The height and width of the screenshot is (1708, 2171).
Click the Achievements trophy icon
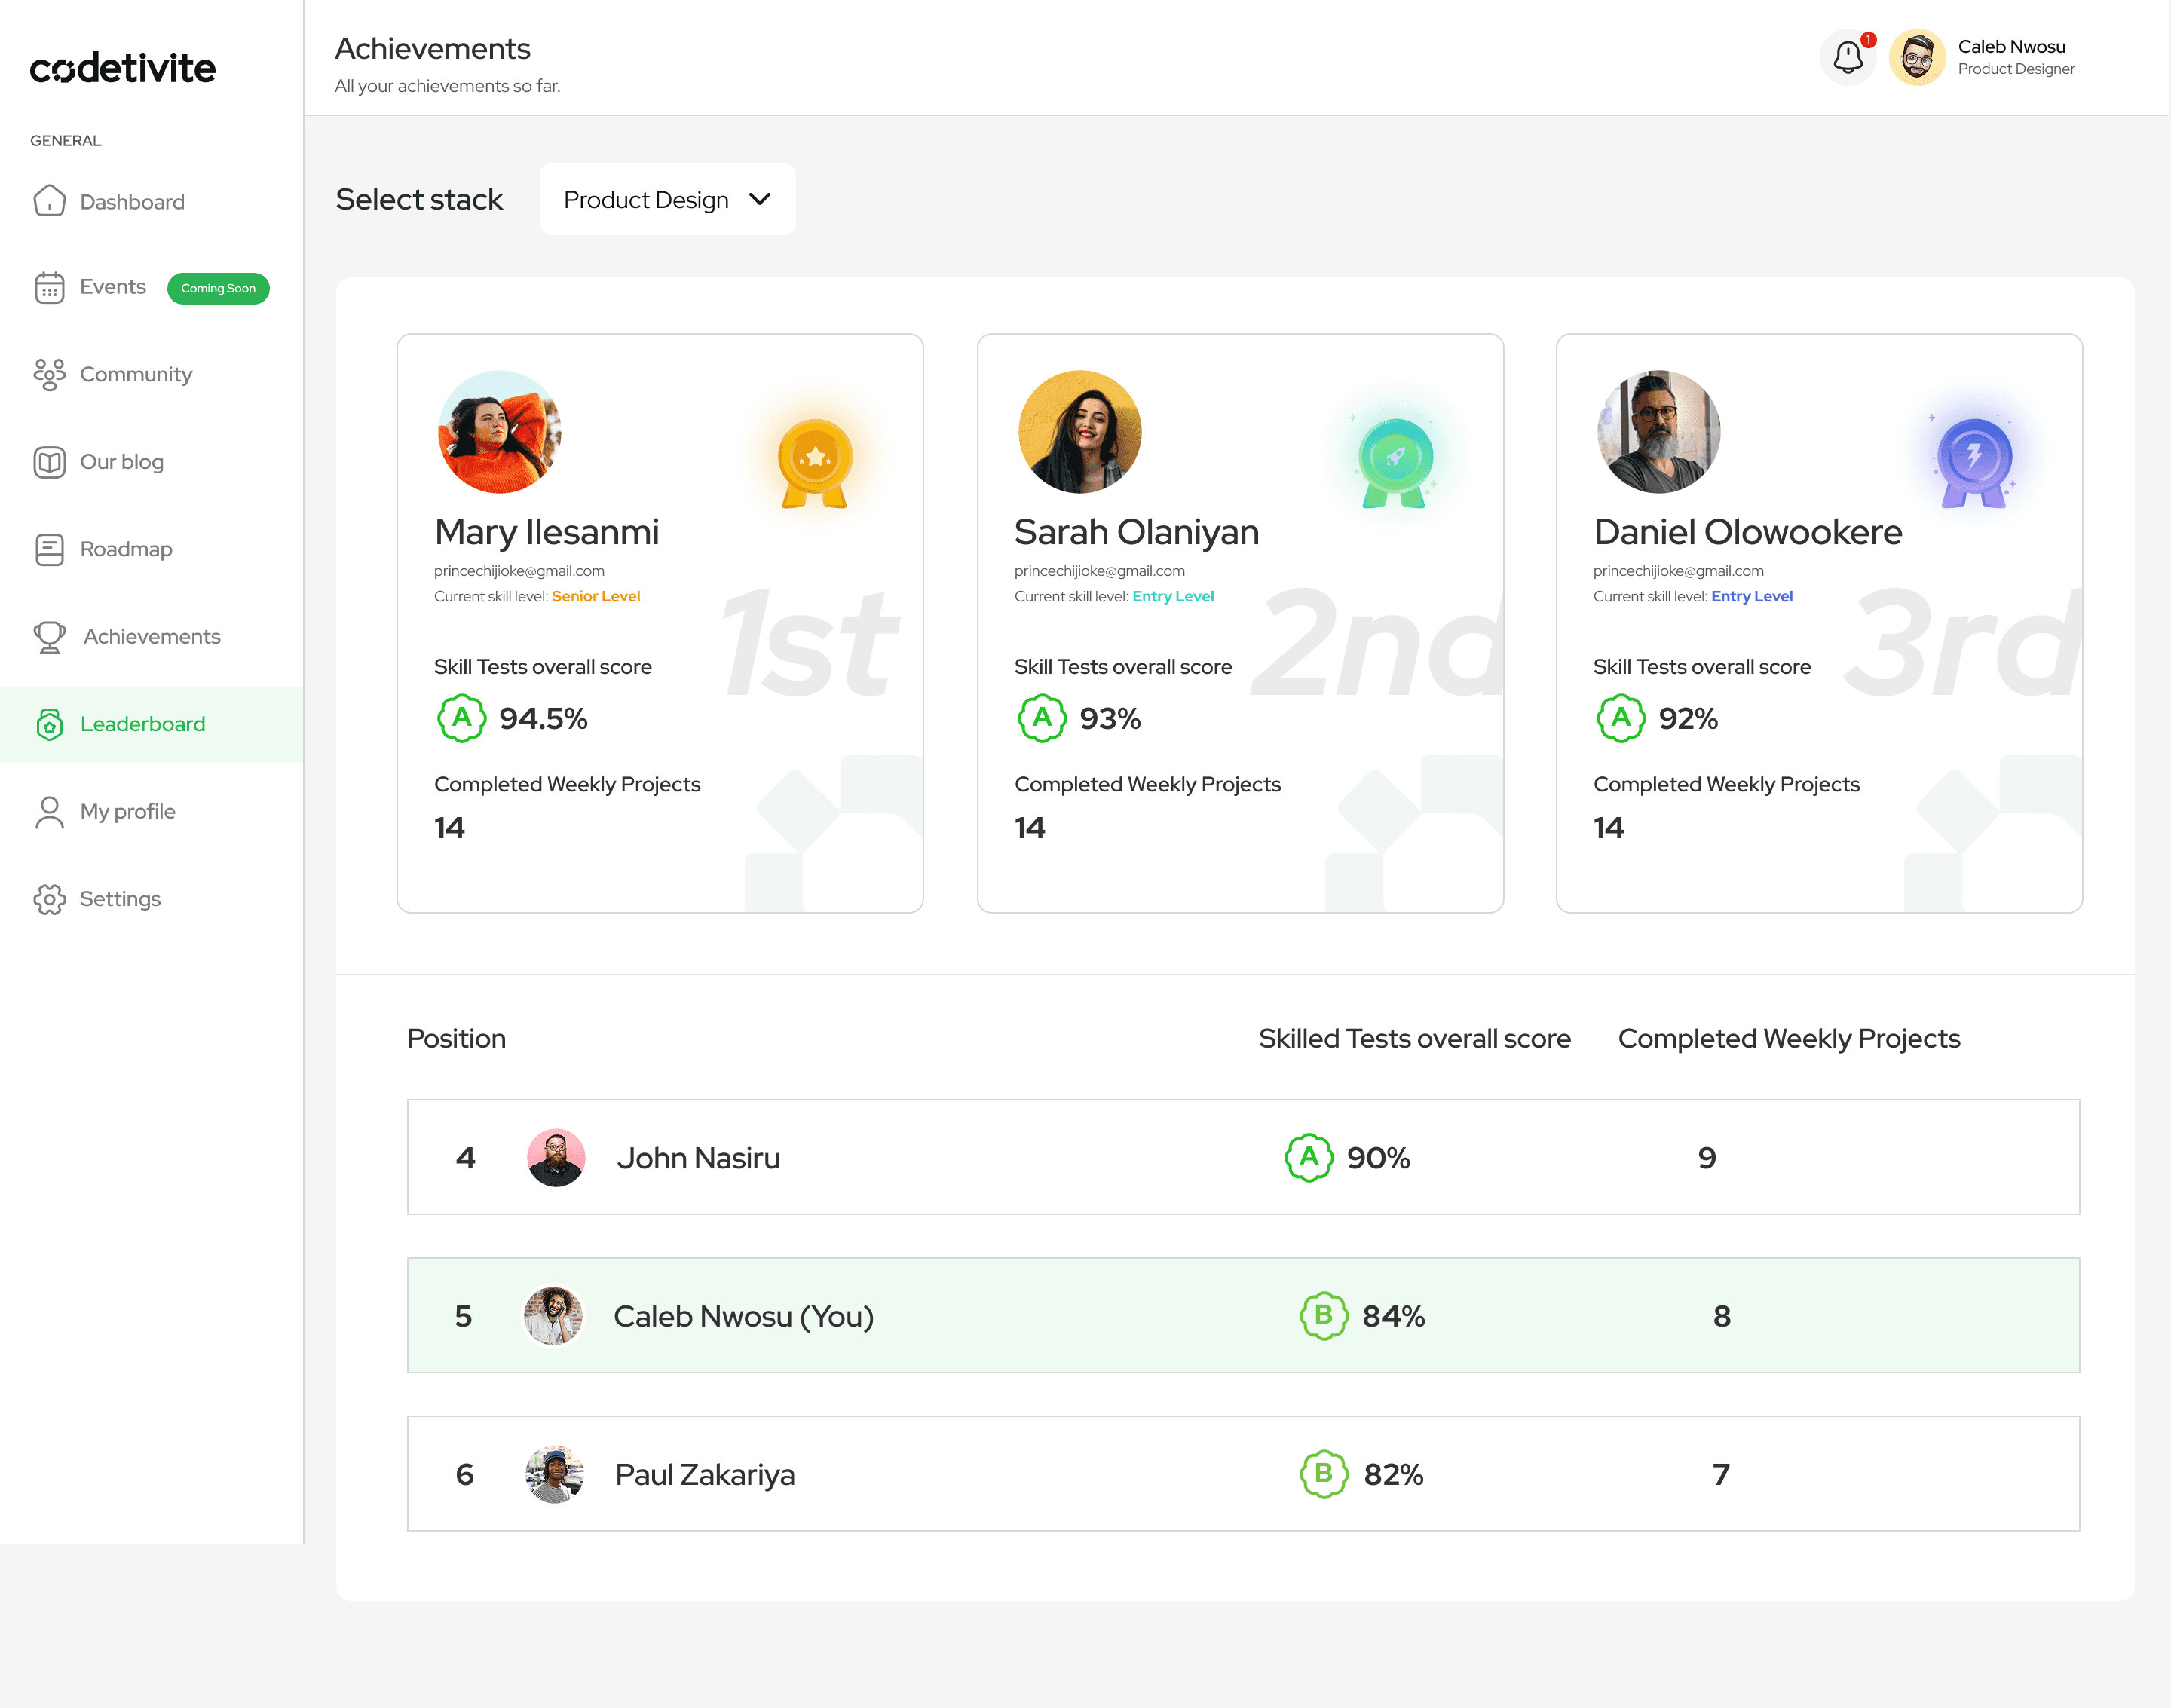pos(49,636)
